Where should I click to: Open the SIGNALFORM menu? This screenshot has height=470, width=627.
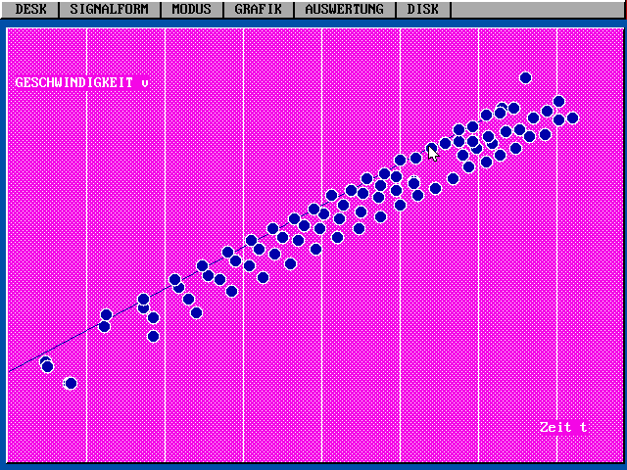(x=108, y=9)
